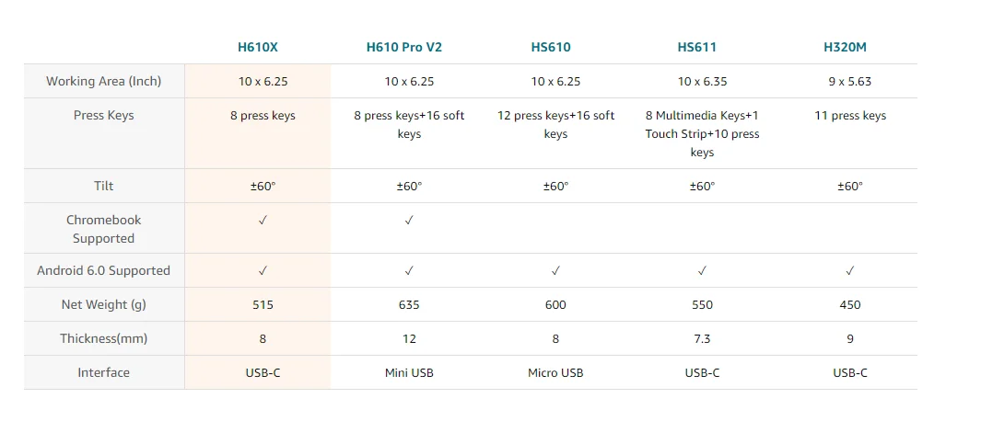Screen dimensions: 981x421
Task: Click the HS611 multimedia keys description cell
Action: pos(702,133)
